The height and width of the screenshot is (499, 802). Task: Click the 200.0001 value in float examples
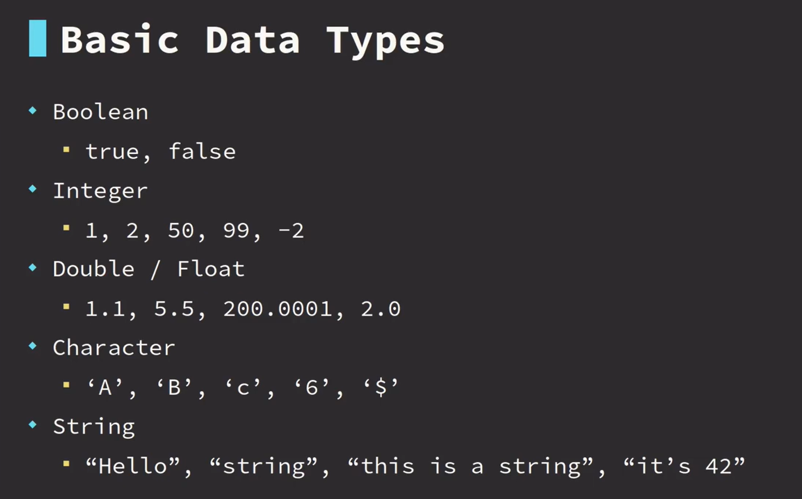point(278,309)
